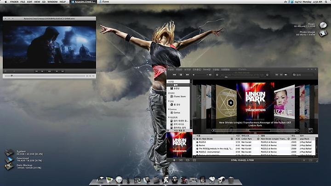331x186 pixels.
Task: Select 'PUZZLE -instrumental-' track row
Action: (x=254, y=152)
